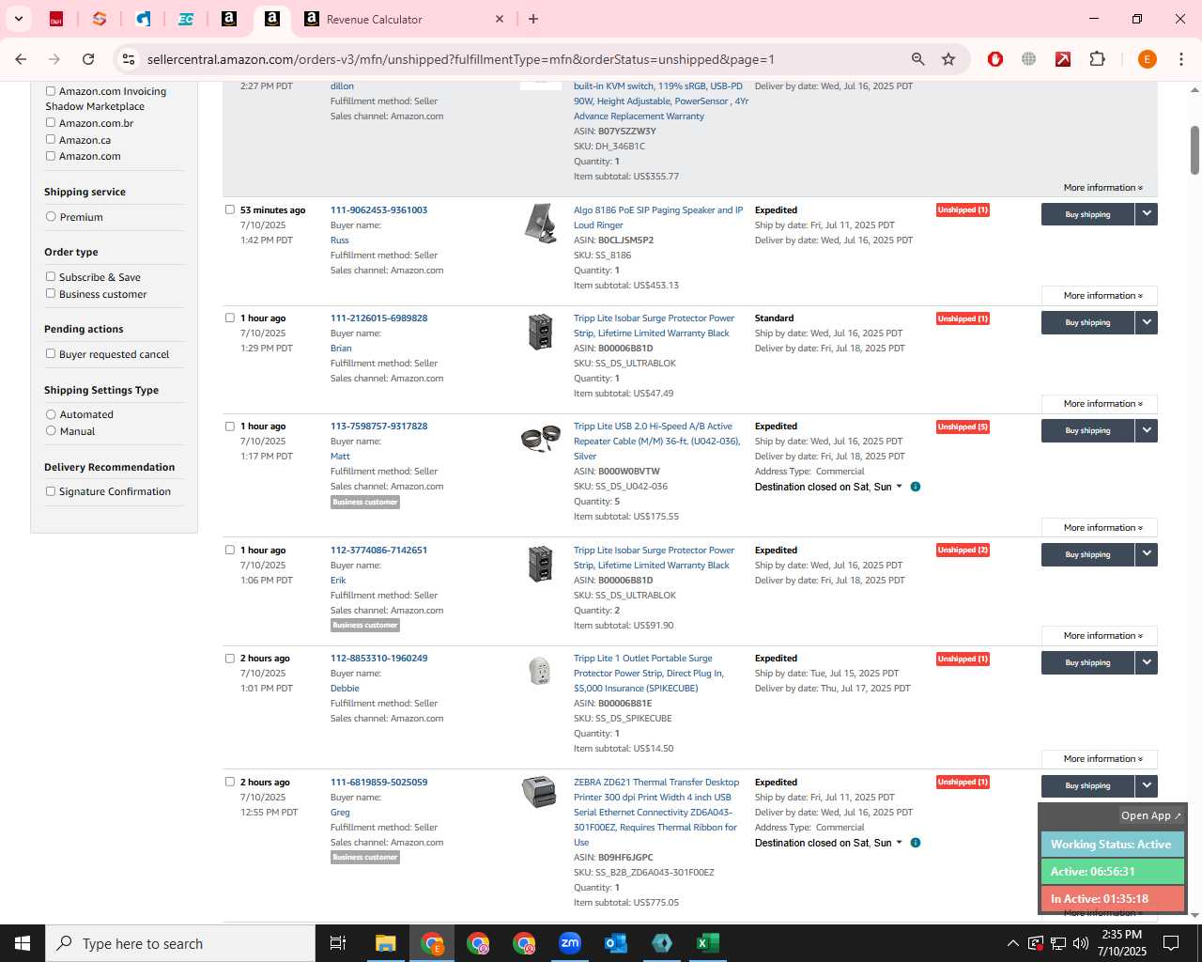Check the Subscribe & Save order type
The width and height of the screenshot is (1202, 962).
pyautogui.click(x=51, y=276)
